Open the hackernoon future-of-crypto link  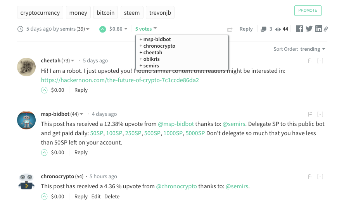[120, 80]
